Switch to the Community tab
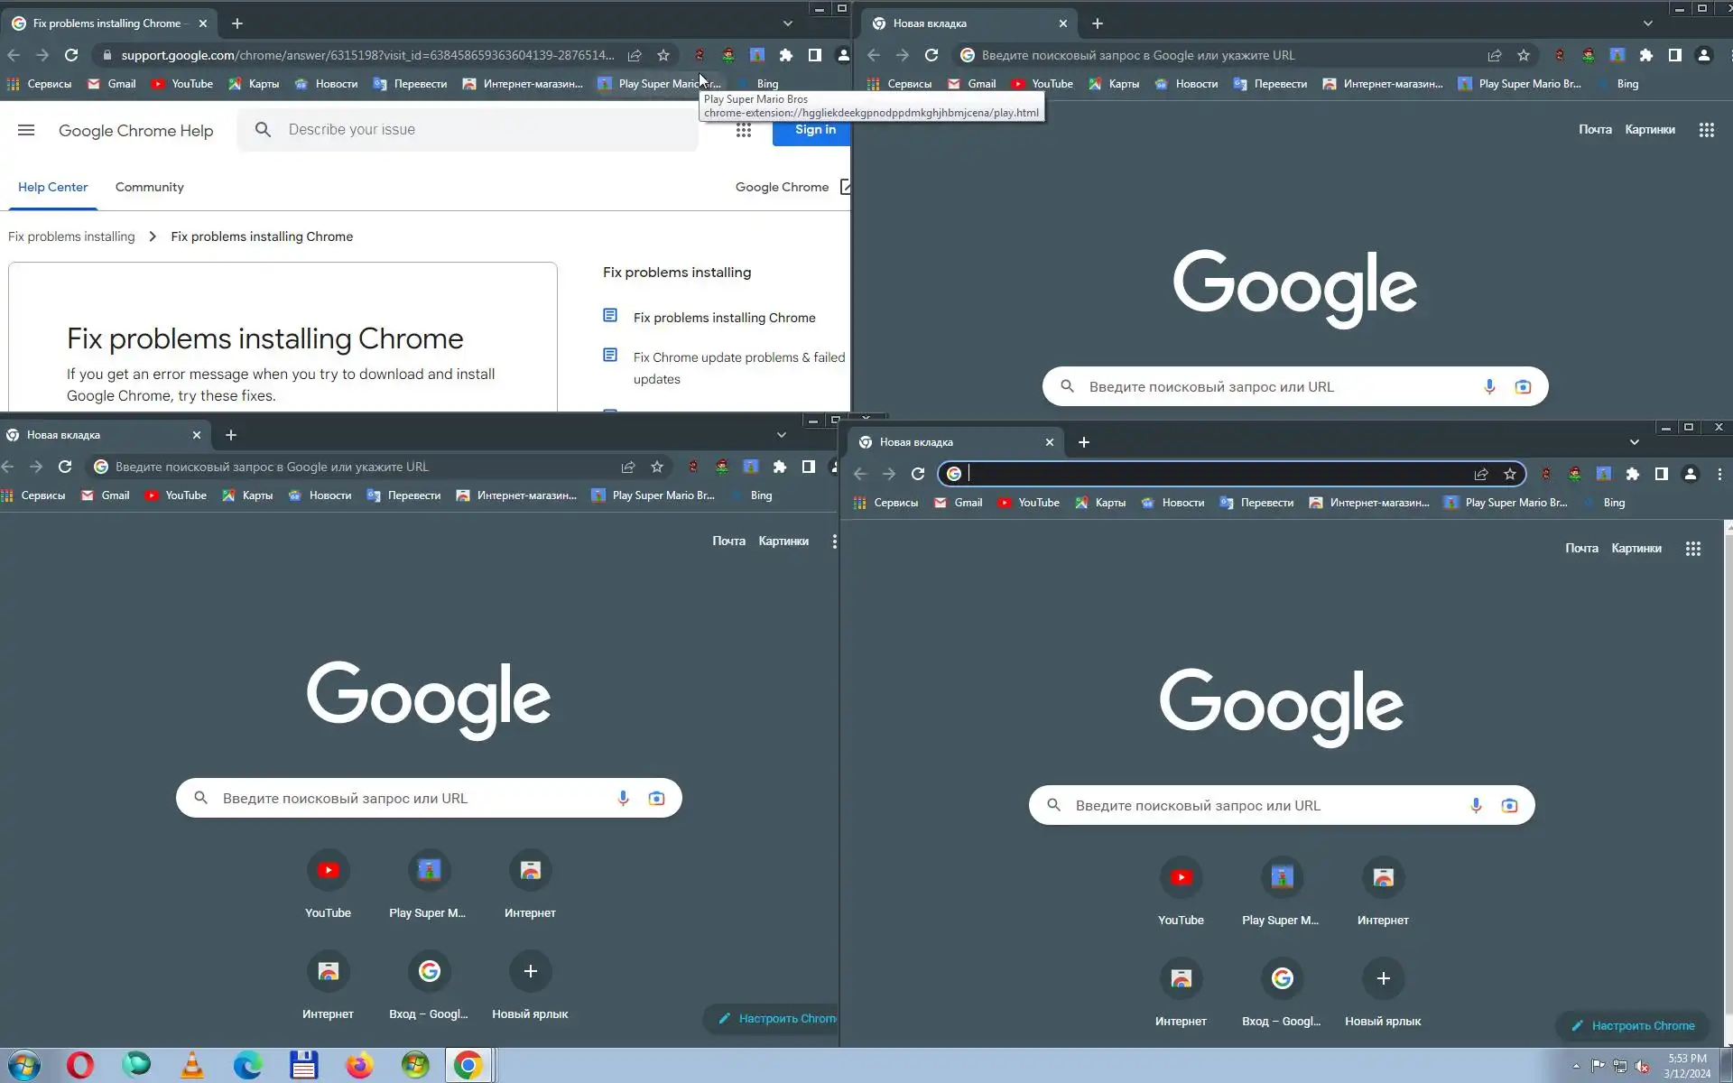The height and width of the screenshot is (1083, 1733). [x=149, y=187]
